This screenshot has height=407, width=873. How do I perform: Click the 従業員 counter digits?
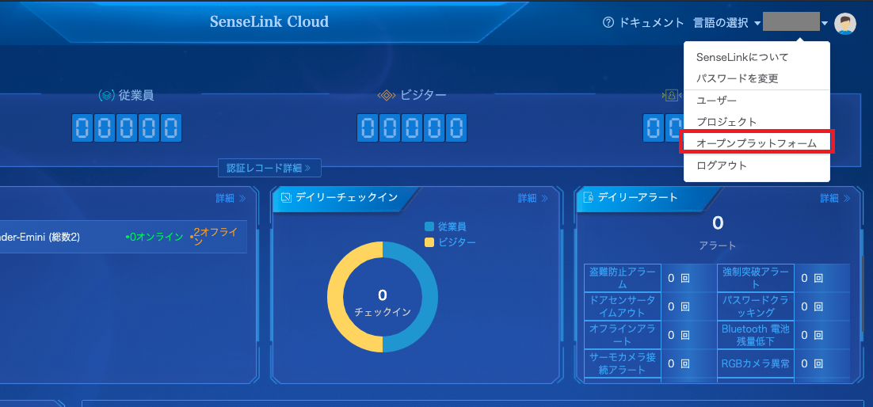127,128
